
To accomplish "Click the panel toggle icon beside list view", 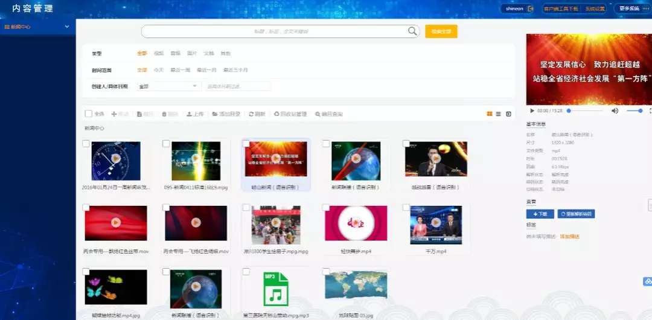I will click(508, 114).
